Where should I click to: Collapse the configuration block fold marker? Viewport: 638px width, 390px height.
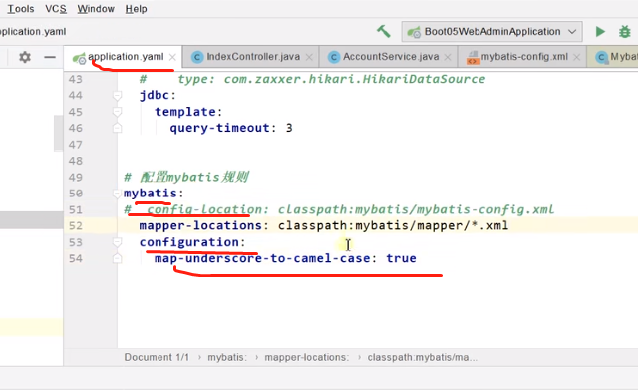tap(117, 242)
